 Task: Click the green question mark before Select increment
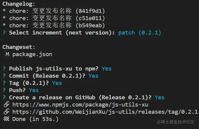(x=4, y=33)
